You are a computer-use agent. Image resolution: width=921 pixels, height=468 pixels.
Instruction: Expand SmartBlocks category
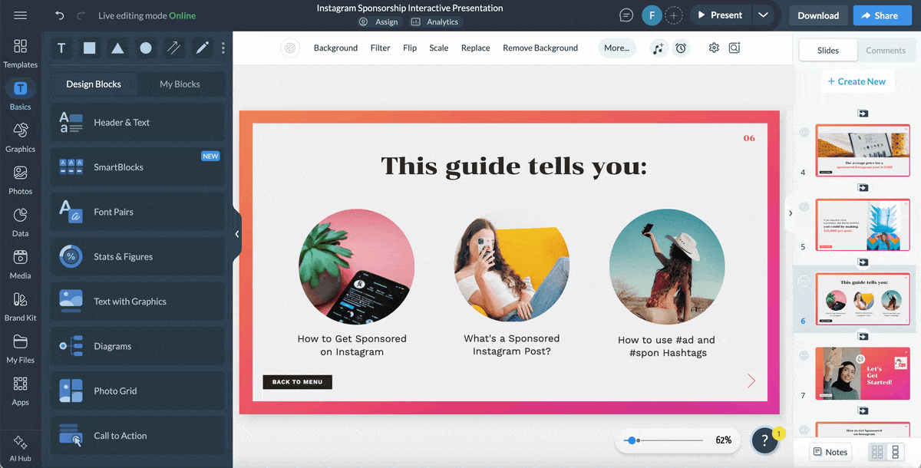coord(137,166)
